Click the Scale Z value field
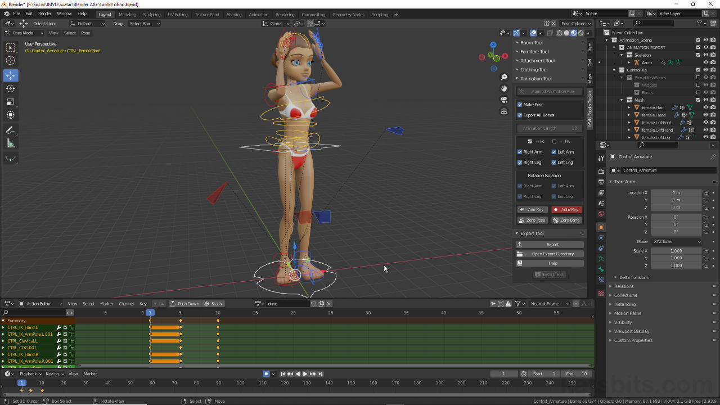Viewport: 720px width, 405px height. click(x=676, y=265)
